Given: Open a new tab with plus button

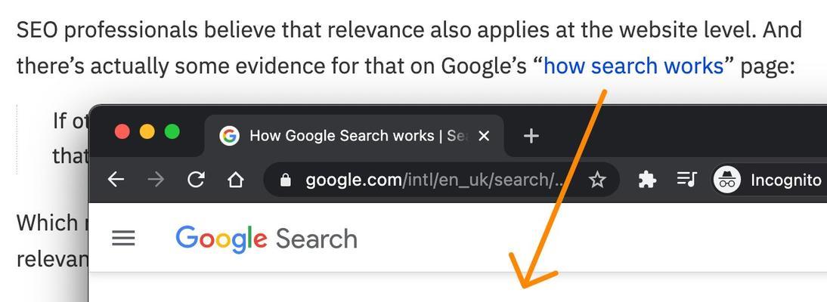Looking at the screenshot, I should pyautogui.click(x=531, y=137).
